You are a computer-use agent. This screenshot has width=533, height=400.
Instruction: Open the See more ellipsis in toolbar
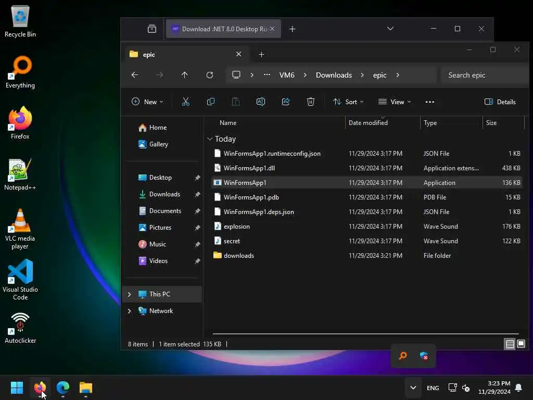coord(429,102)
